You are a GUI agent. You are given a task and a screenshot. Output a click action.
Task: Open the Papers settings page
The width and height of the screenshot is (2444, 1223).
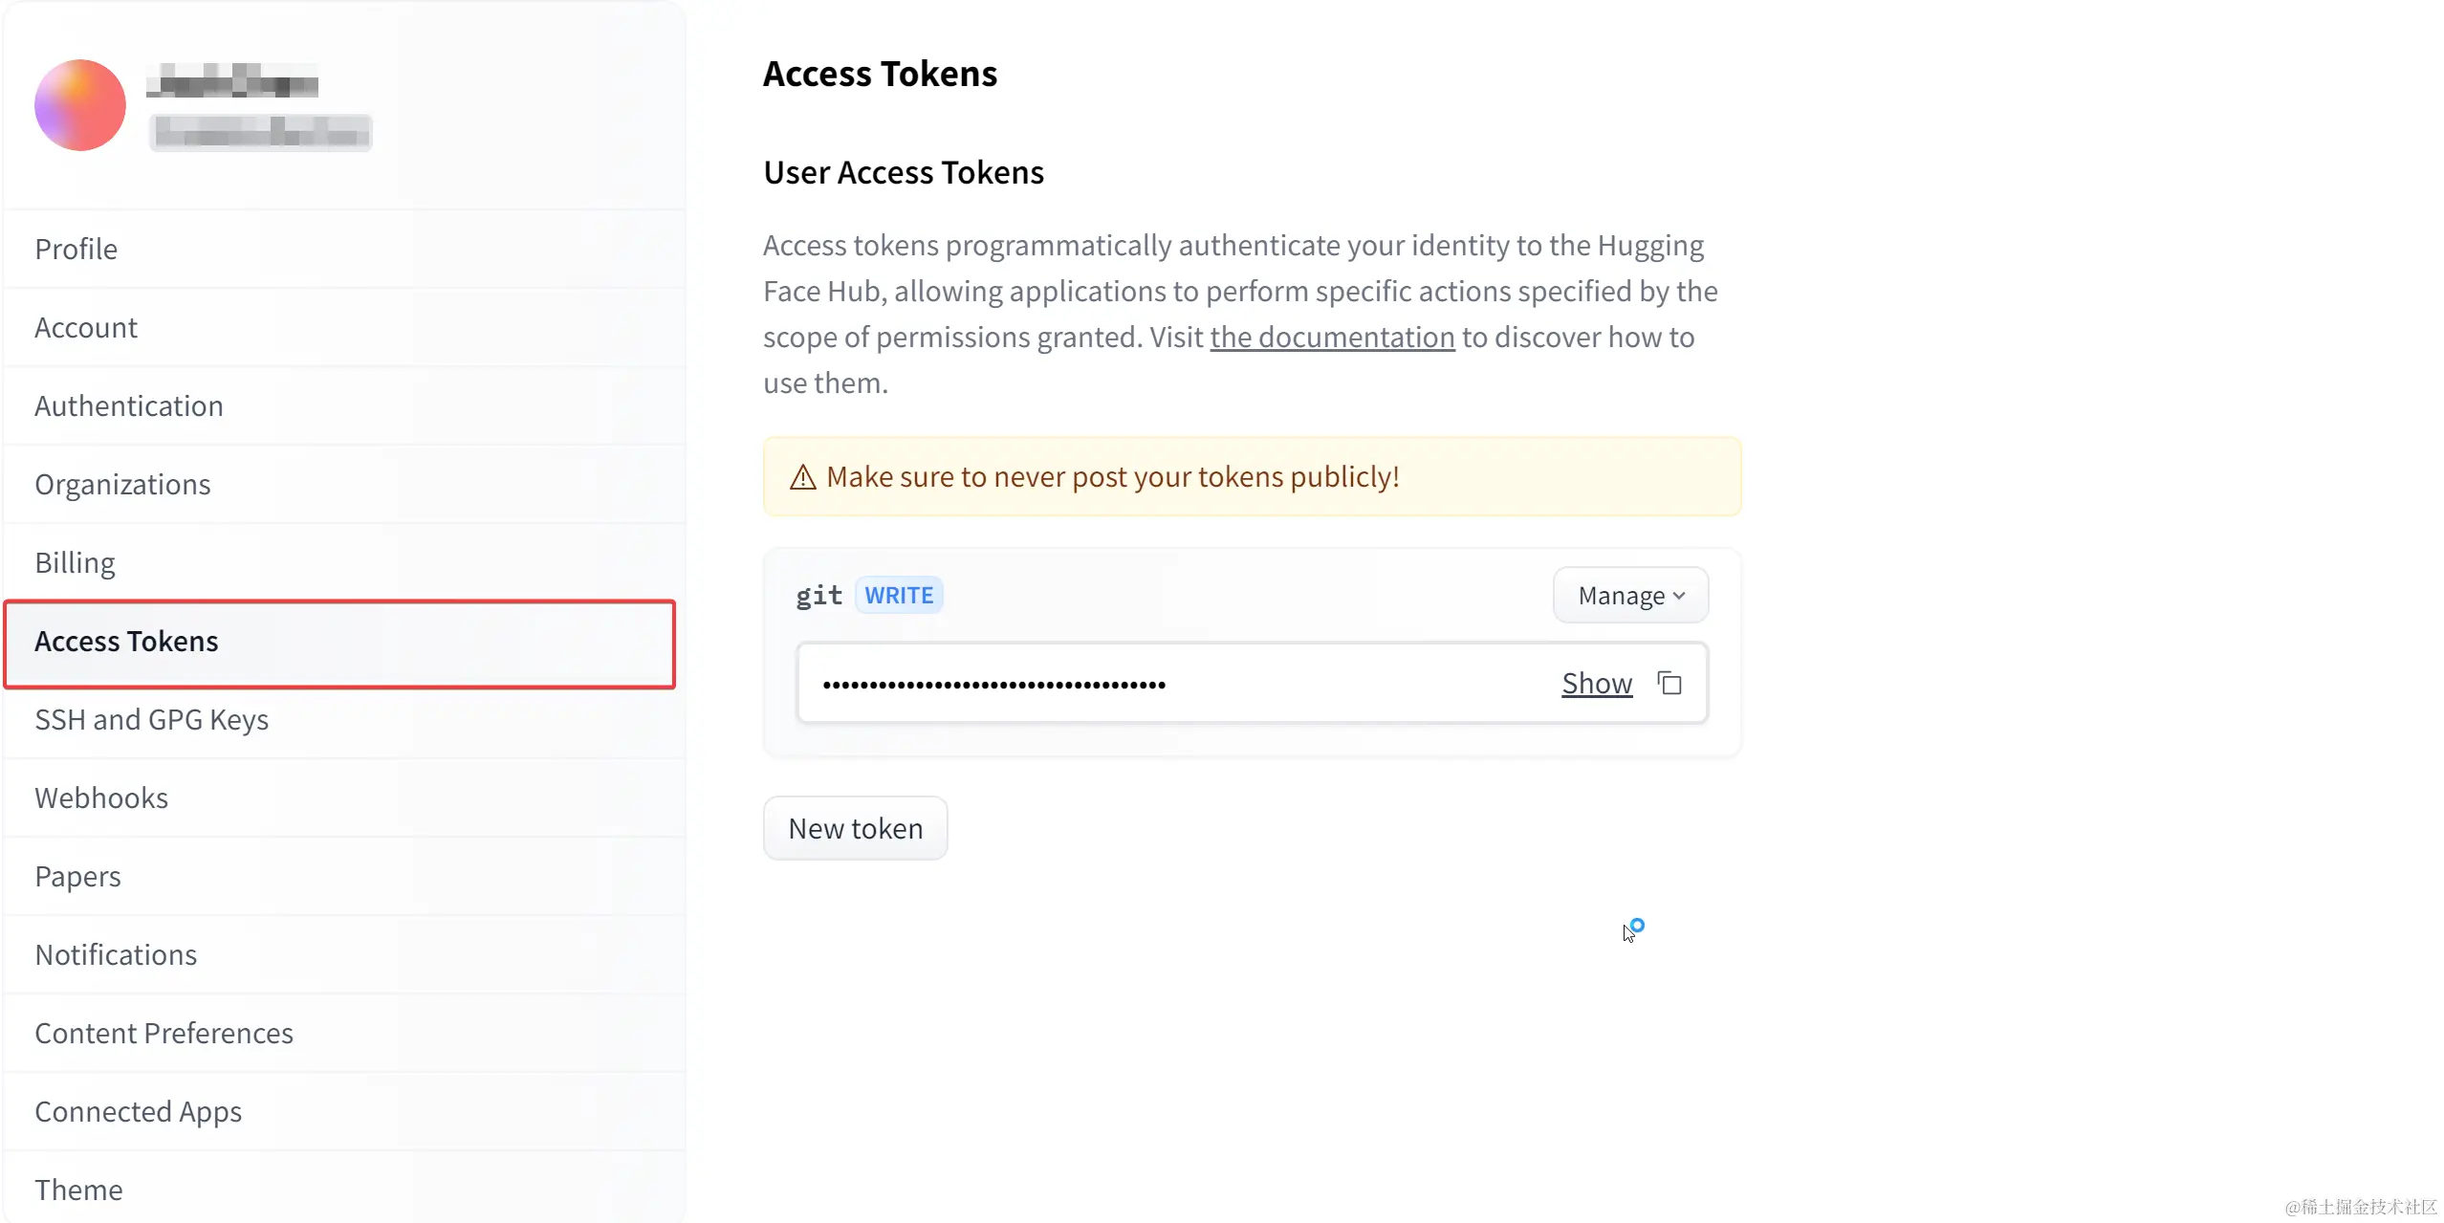(x=77, y=876)
